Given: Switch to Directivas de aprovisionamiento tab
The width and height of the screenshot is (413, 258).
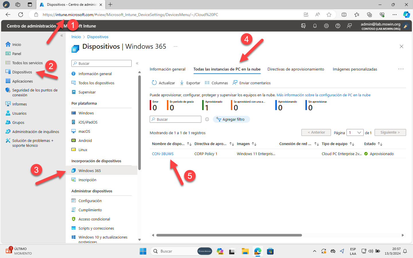Looking at the screenshot, I should point(296,69).
